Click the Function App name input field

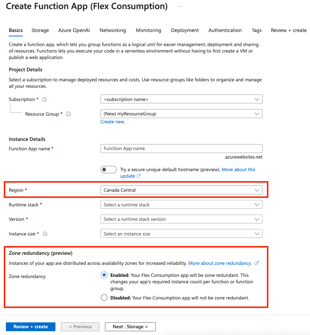pyautogui.click(x=182, y=148)
